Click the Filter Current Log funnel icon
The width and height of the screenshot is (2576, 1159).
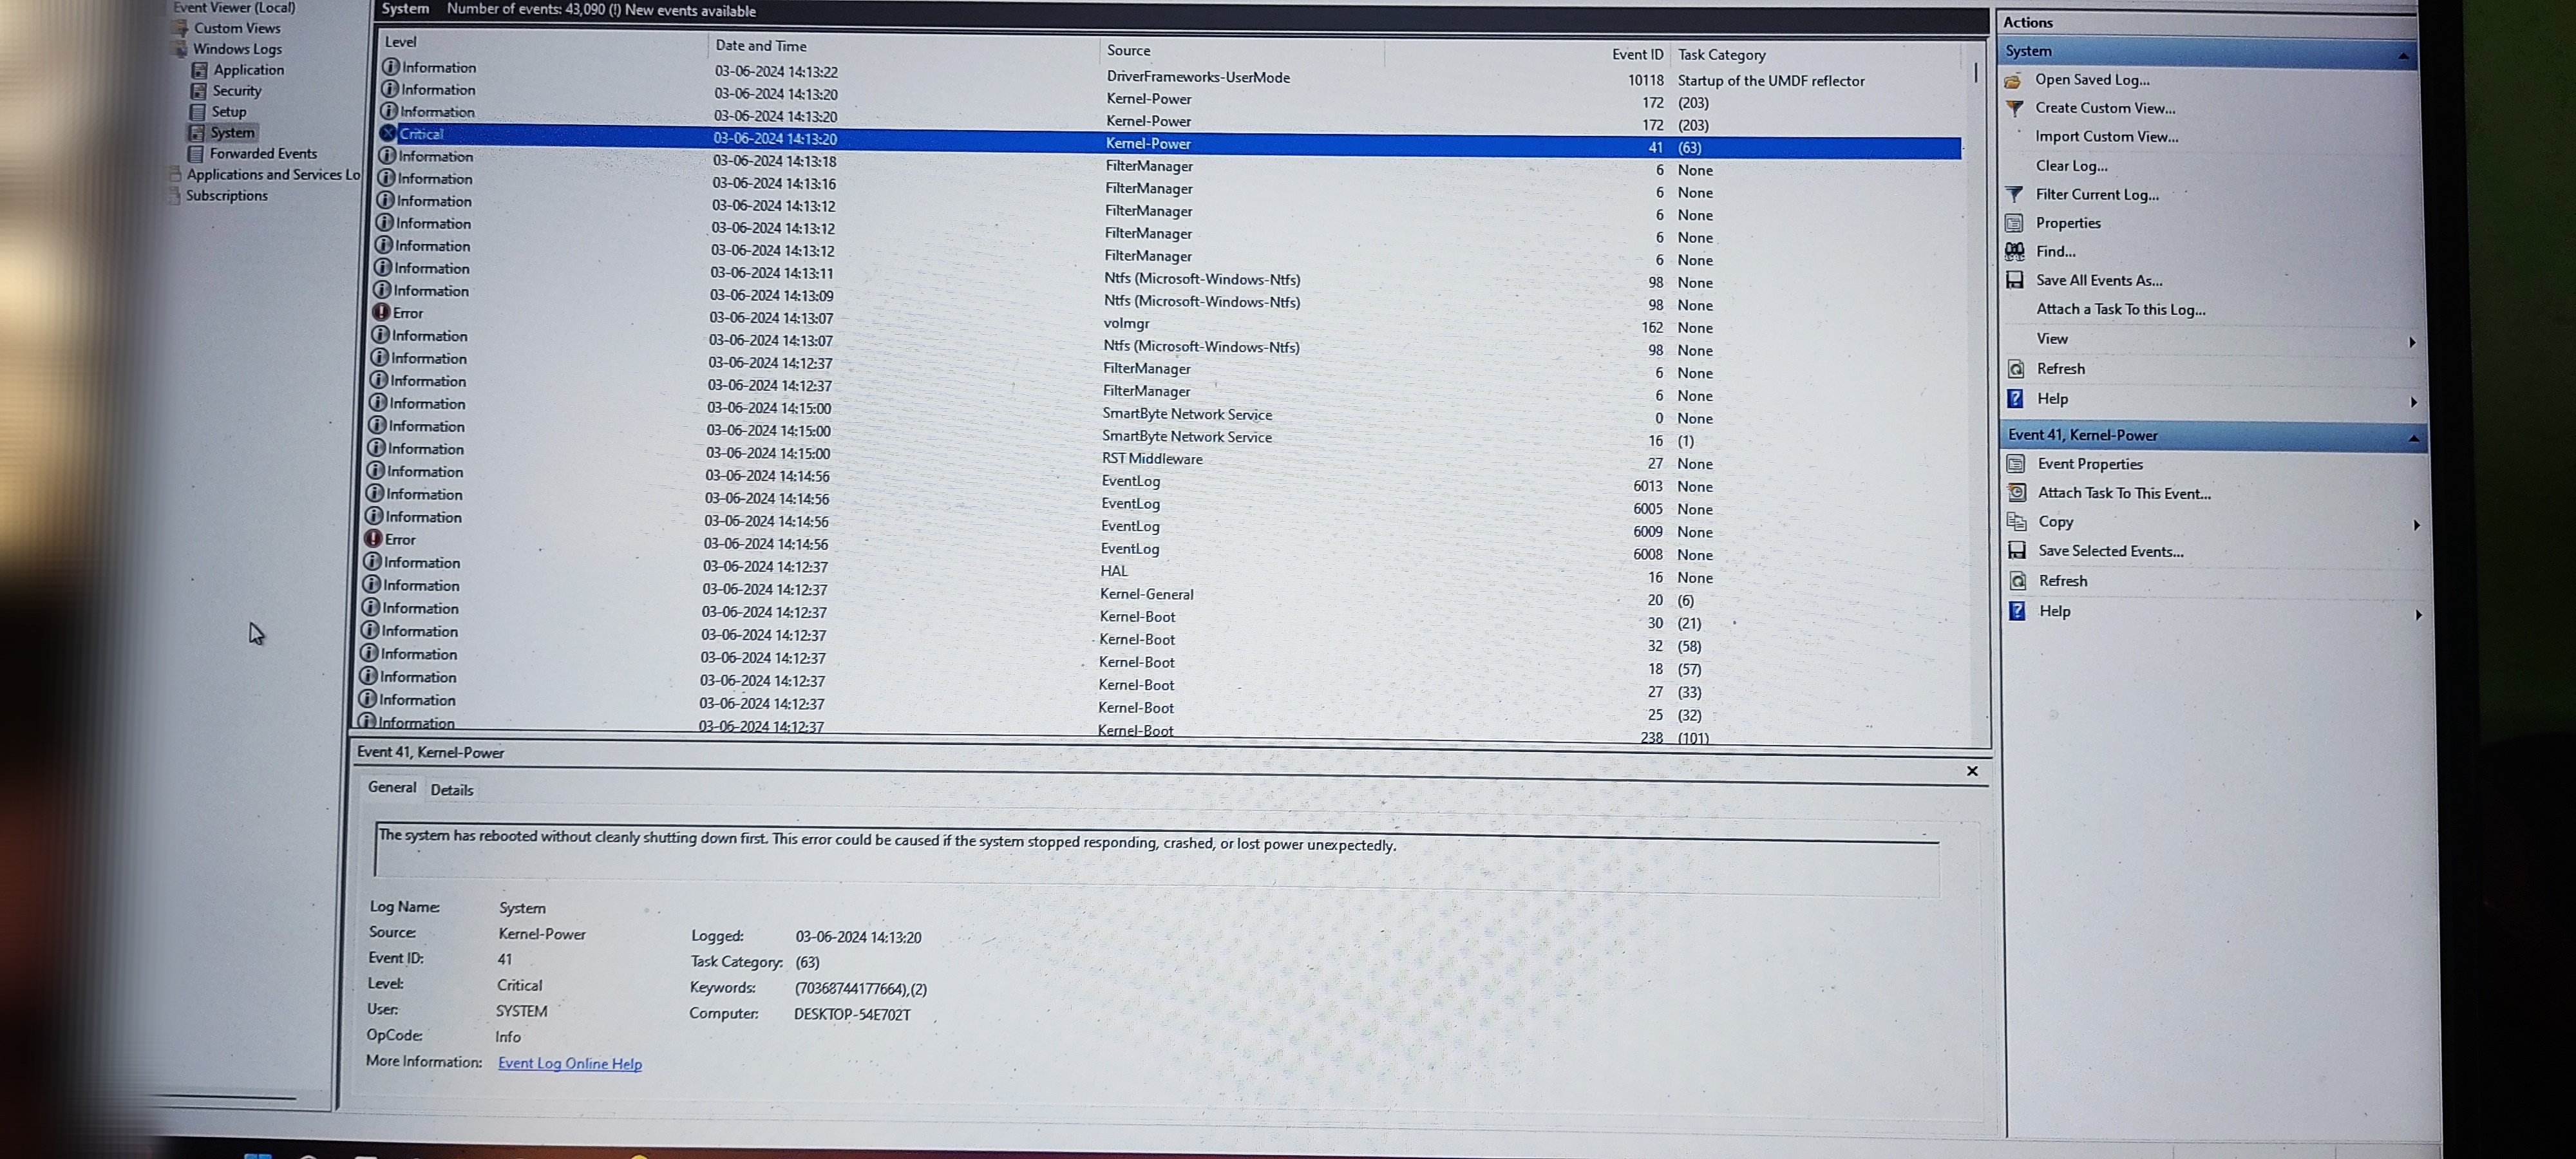[x=2014, y=194]
